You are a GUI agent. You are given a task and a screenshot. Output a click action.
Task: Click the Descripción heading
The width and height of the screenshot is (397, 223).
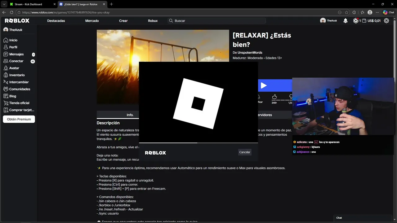click(108, 123)
